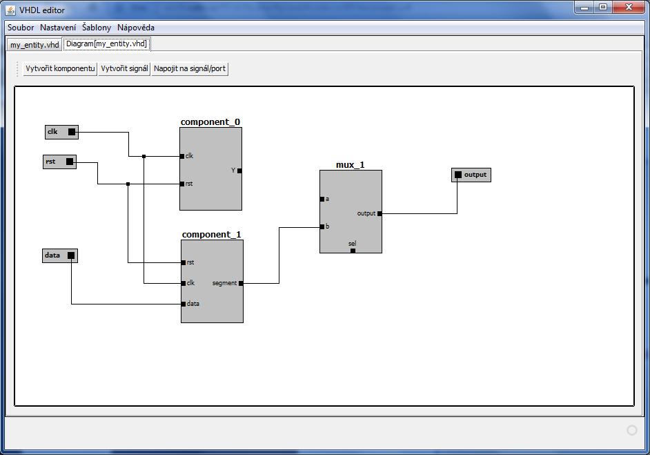
Task: Maximize the VHDL editor window
Action: click(604, 7)
